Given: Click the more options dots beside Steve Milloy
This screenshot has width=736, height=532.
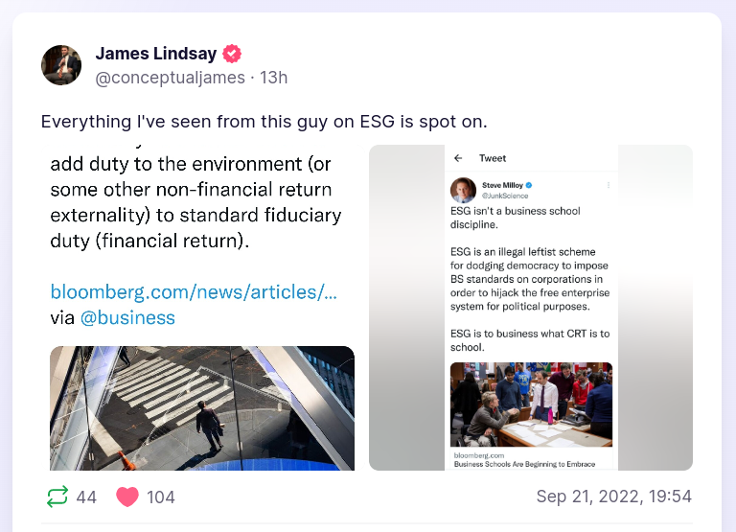Looking at the screenshot, I should 608,184.
